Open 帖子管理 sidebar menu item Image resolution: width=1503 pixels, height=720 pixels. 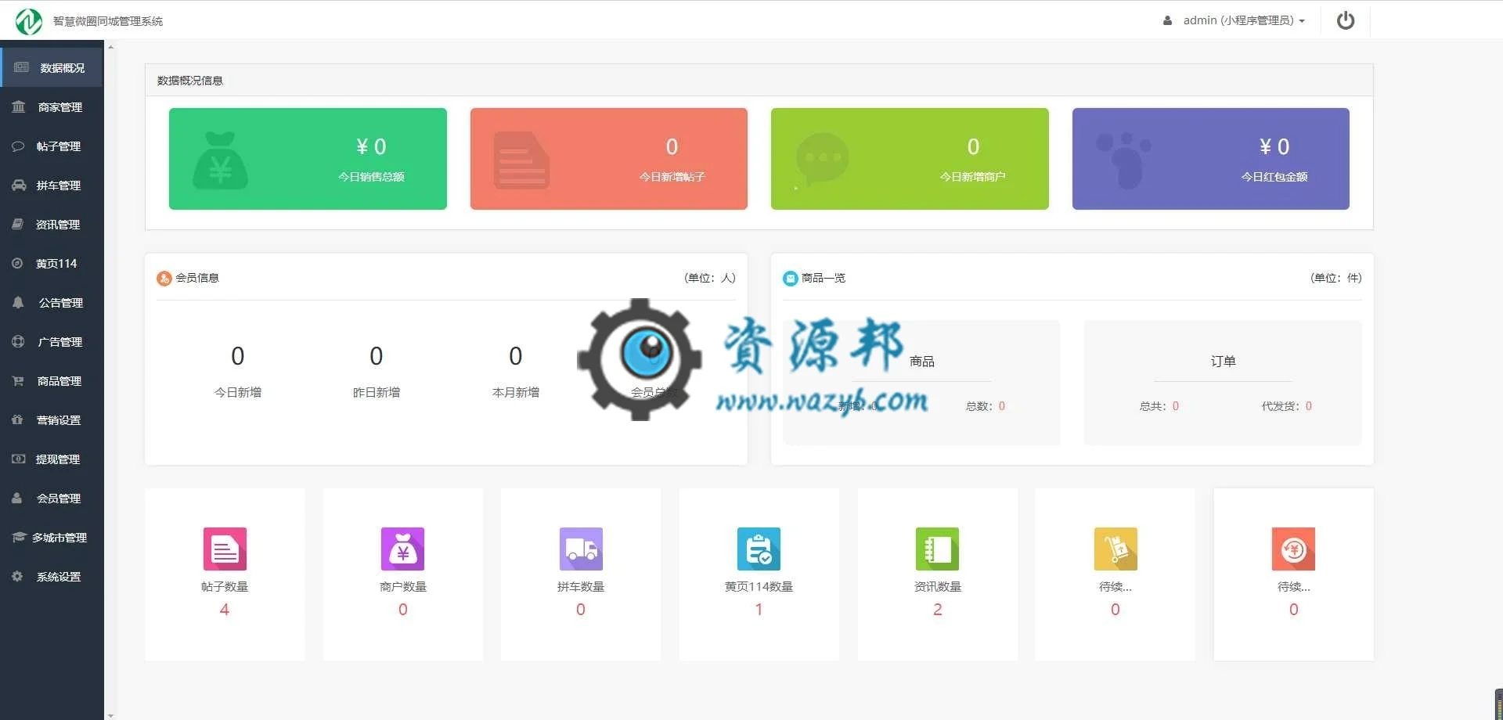[x=52, y=146]
